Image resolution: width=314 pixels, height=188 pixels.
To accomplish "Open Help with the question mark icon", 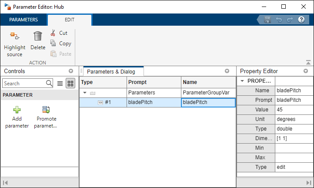I will point(301,20).
